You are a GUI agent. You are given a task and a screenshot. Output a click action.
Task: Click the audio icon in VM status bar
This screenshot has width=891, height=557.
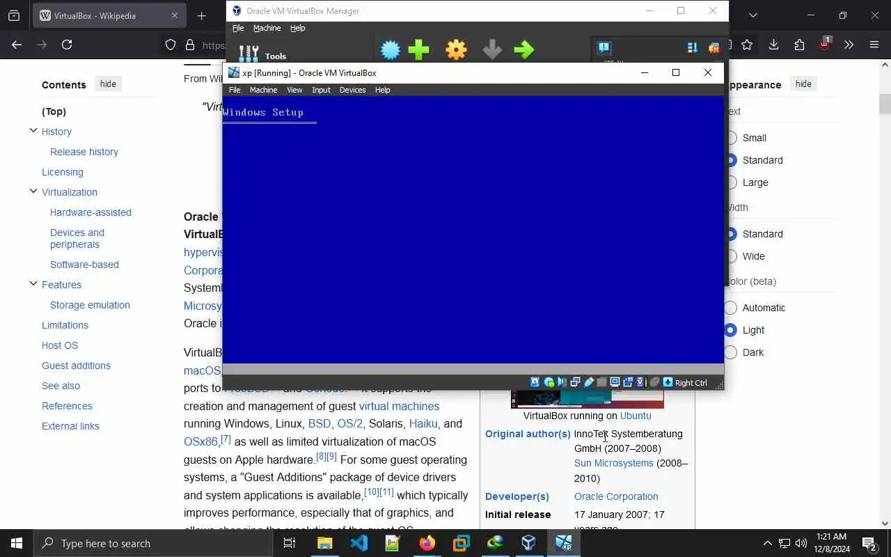[562, 382]
